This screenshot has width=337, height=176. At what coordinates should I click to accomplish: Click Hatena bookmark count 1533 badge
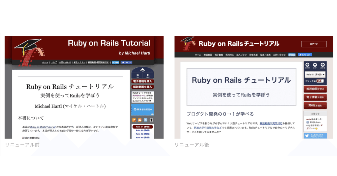tap(292, 55)
